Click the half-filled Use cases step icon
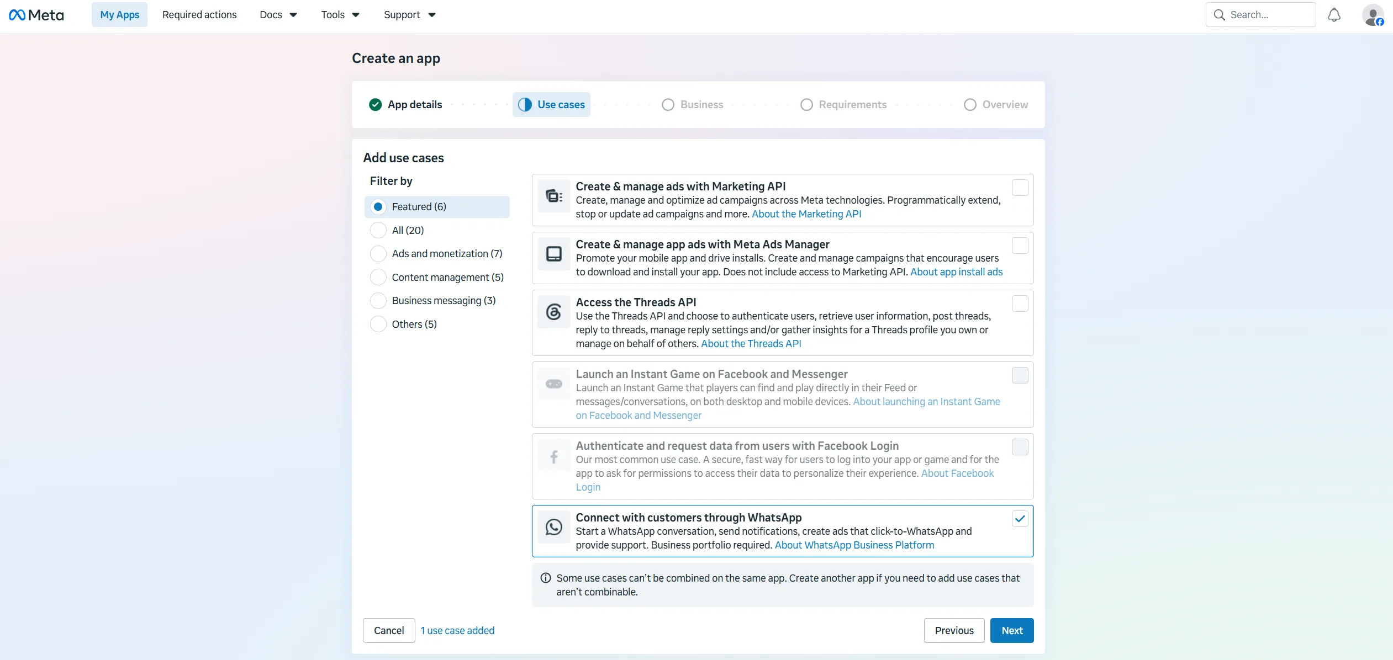 (525, 104)
